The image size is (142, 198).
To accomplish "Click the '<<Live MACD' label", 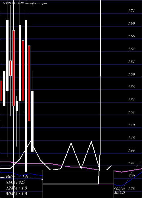I will (120, 190).
